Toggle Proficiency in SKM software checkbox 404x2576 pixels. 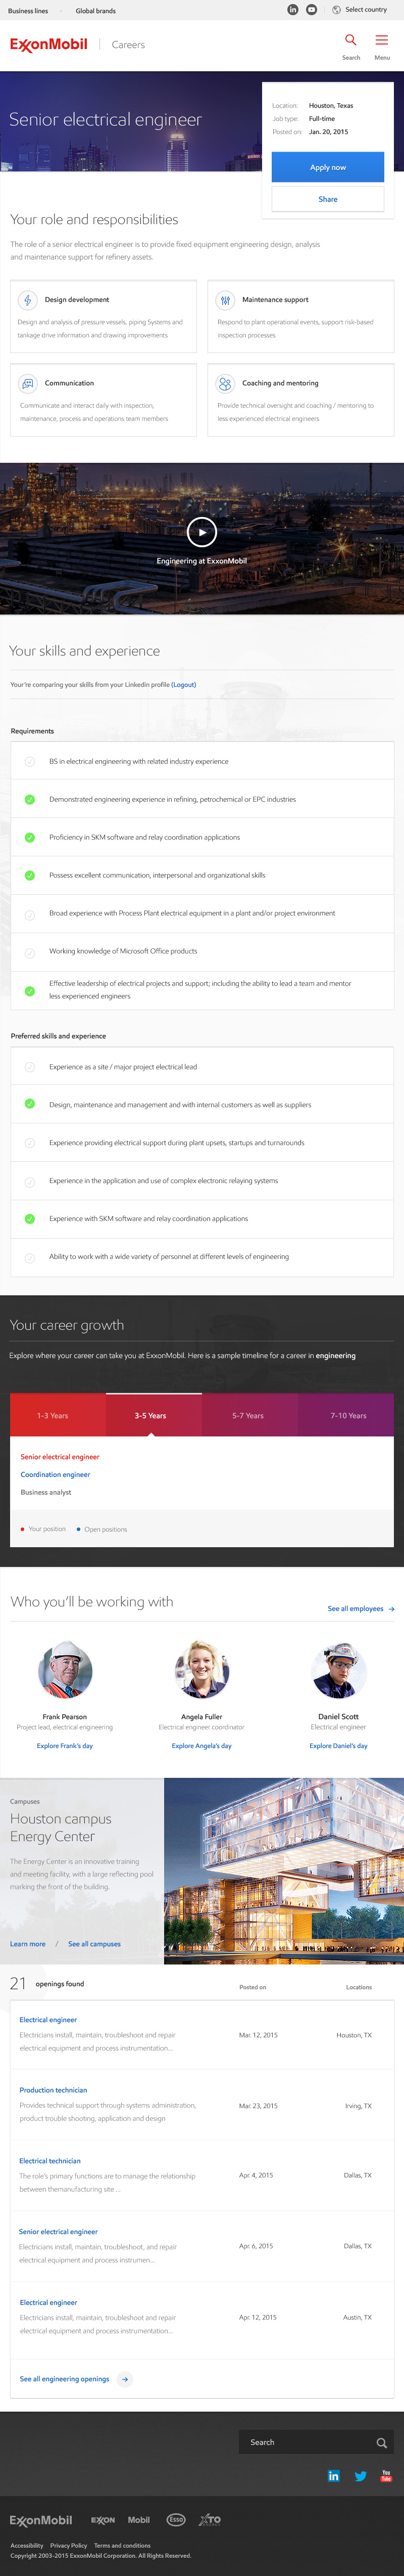tap(30, 838)
